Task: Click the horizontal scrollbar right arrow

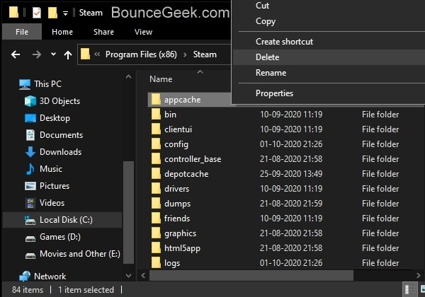Action: [x=418, y=275]
